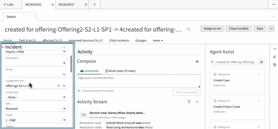The image size is (278, 129).
Task: Open the Affected CIs (1) tab
Action: click(x=52, y=41)
